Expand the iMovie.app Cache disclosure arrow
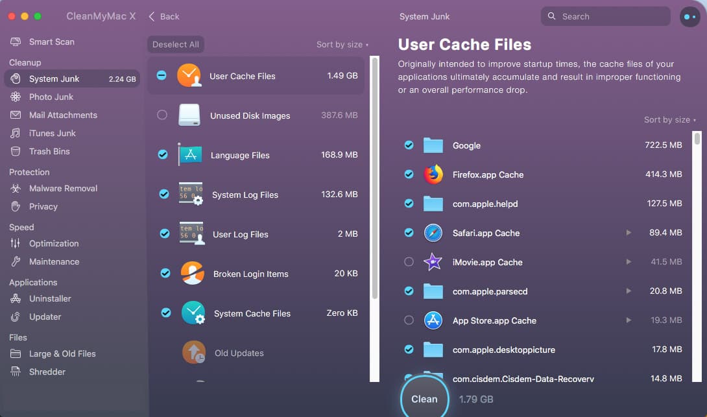 pyautogui.click(x=628, y=262)
